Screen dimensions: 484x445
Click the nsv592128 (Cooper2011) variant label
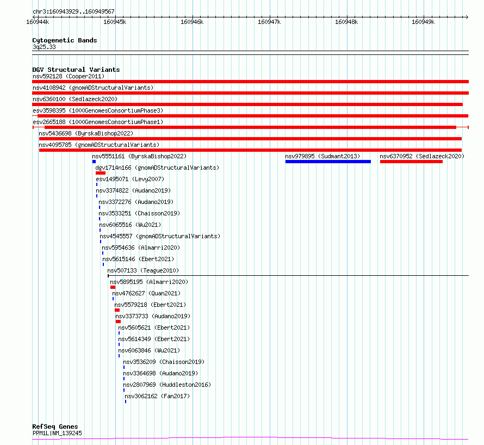point(69,76)
